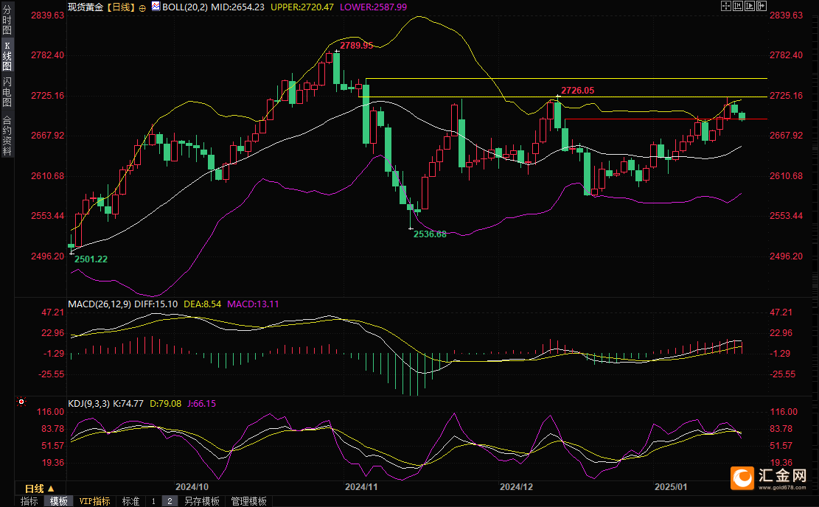Click the red gear icon beside KDJ
Screen dimensions: 819x507
[x=21, y=402]
